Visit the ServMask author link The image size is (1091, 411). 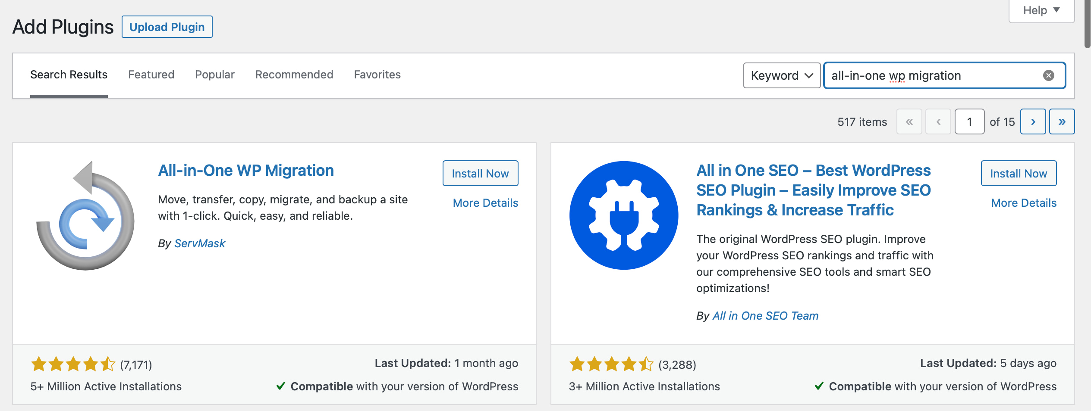click(x=199, y=243)
